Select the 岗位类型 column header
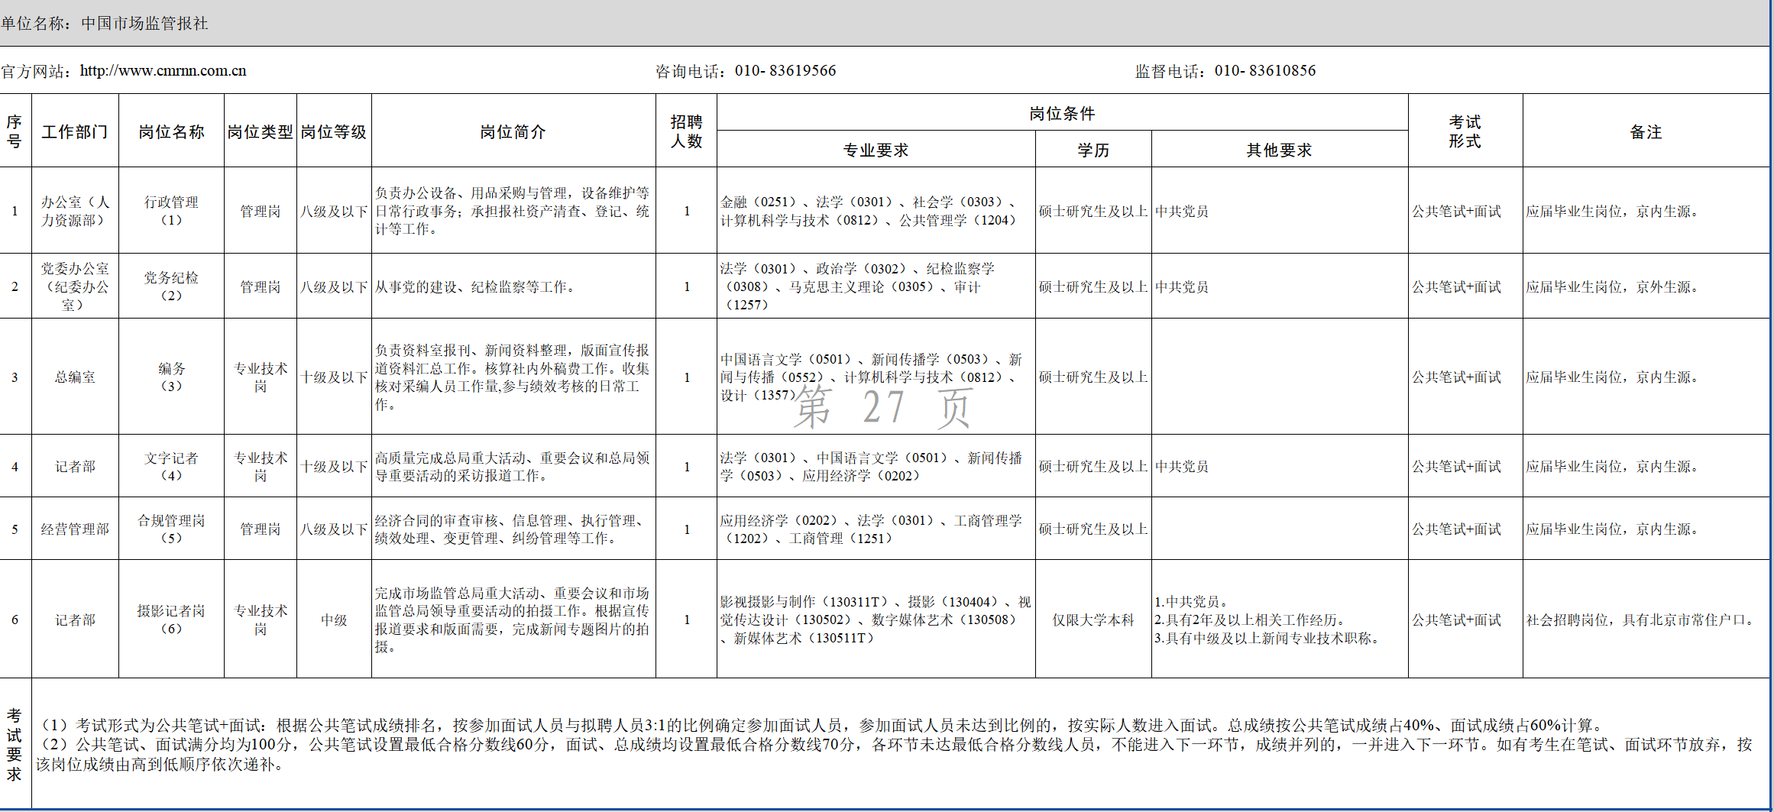Screen dimensions: 1774x812 [260, 132]
